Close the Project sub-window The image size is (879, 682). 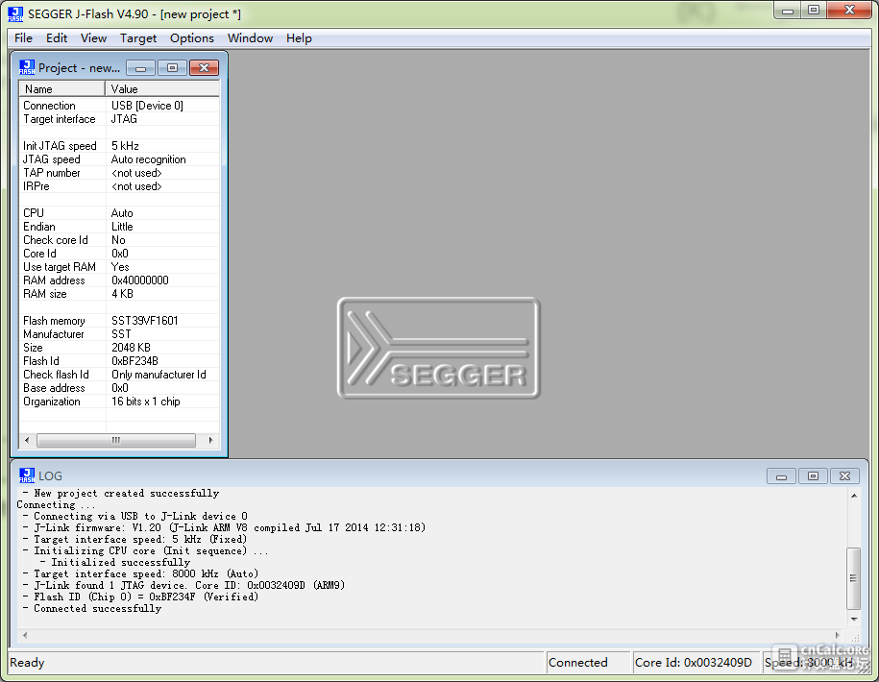204,68
